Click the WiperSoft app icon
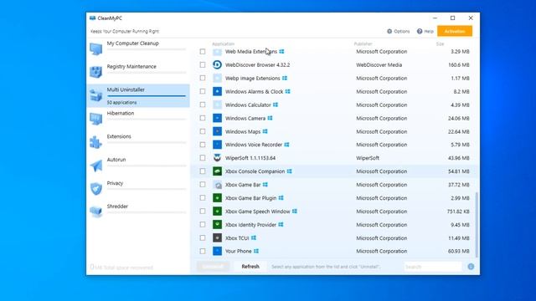Image resolution: width=536 pixels, height=301 pixels. pos(217,158)
